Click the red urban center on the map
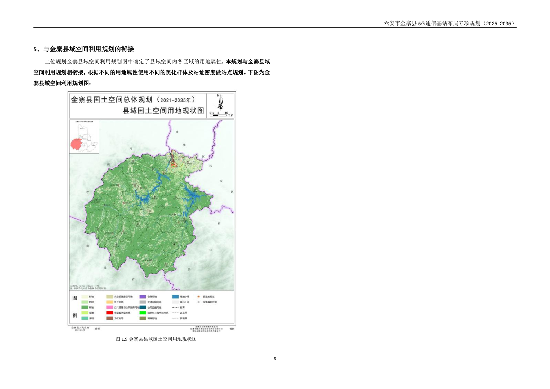550x389 pixels. [174, 165]
